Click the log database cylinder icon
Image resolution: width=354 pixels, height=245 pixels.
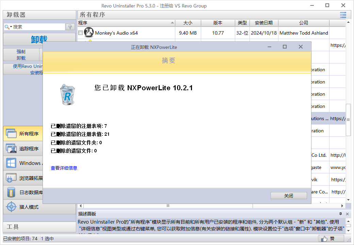[11, 193]
